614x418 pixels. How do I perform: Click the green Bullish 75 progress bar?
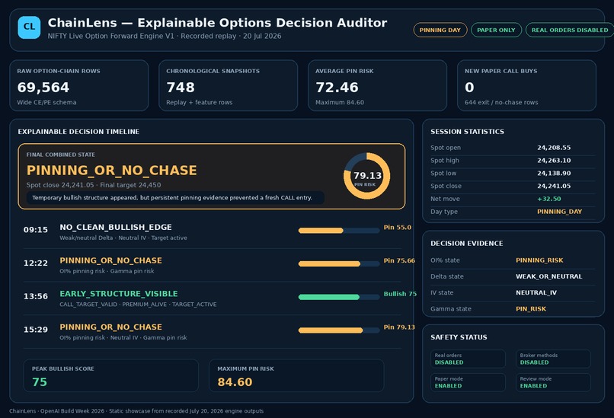[x=339, y=297]
